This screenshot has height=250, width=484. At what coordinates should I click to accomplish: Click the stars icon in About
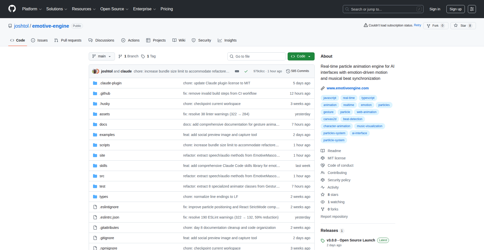[323, 195]
